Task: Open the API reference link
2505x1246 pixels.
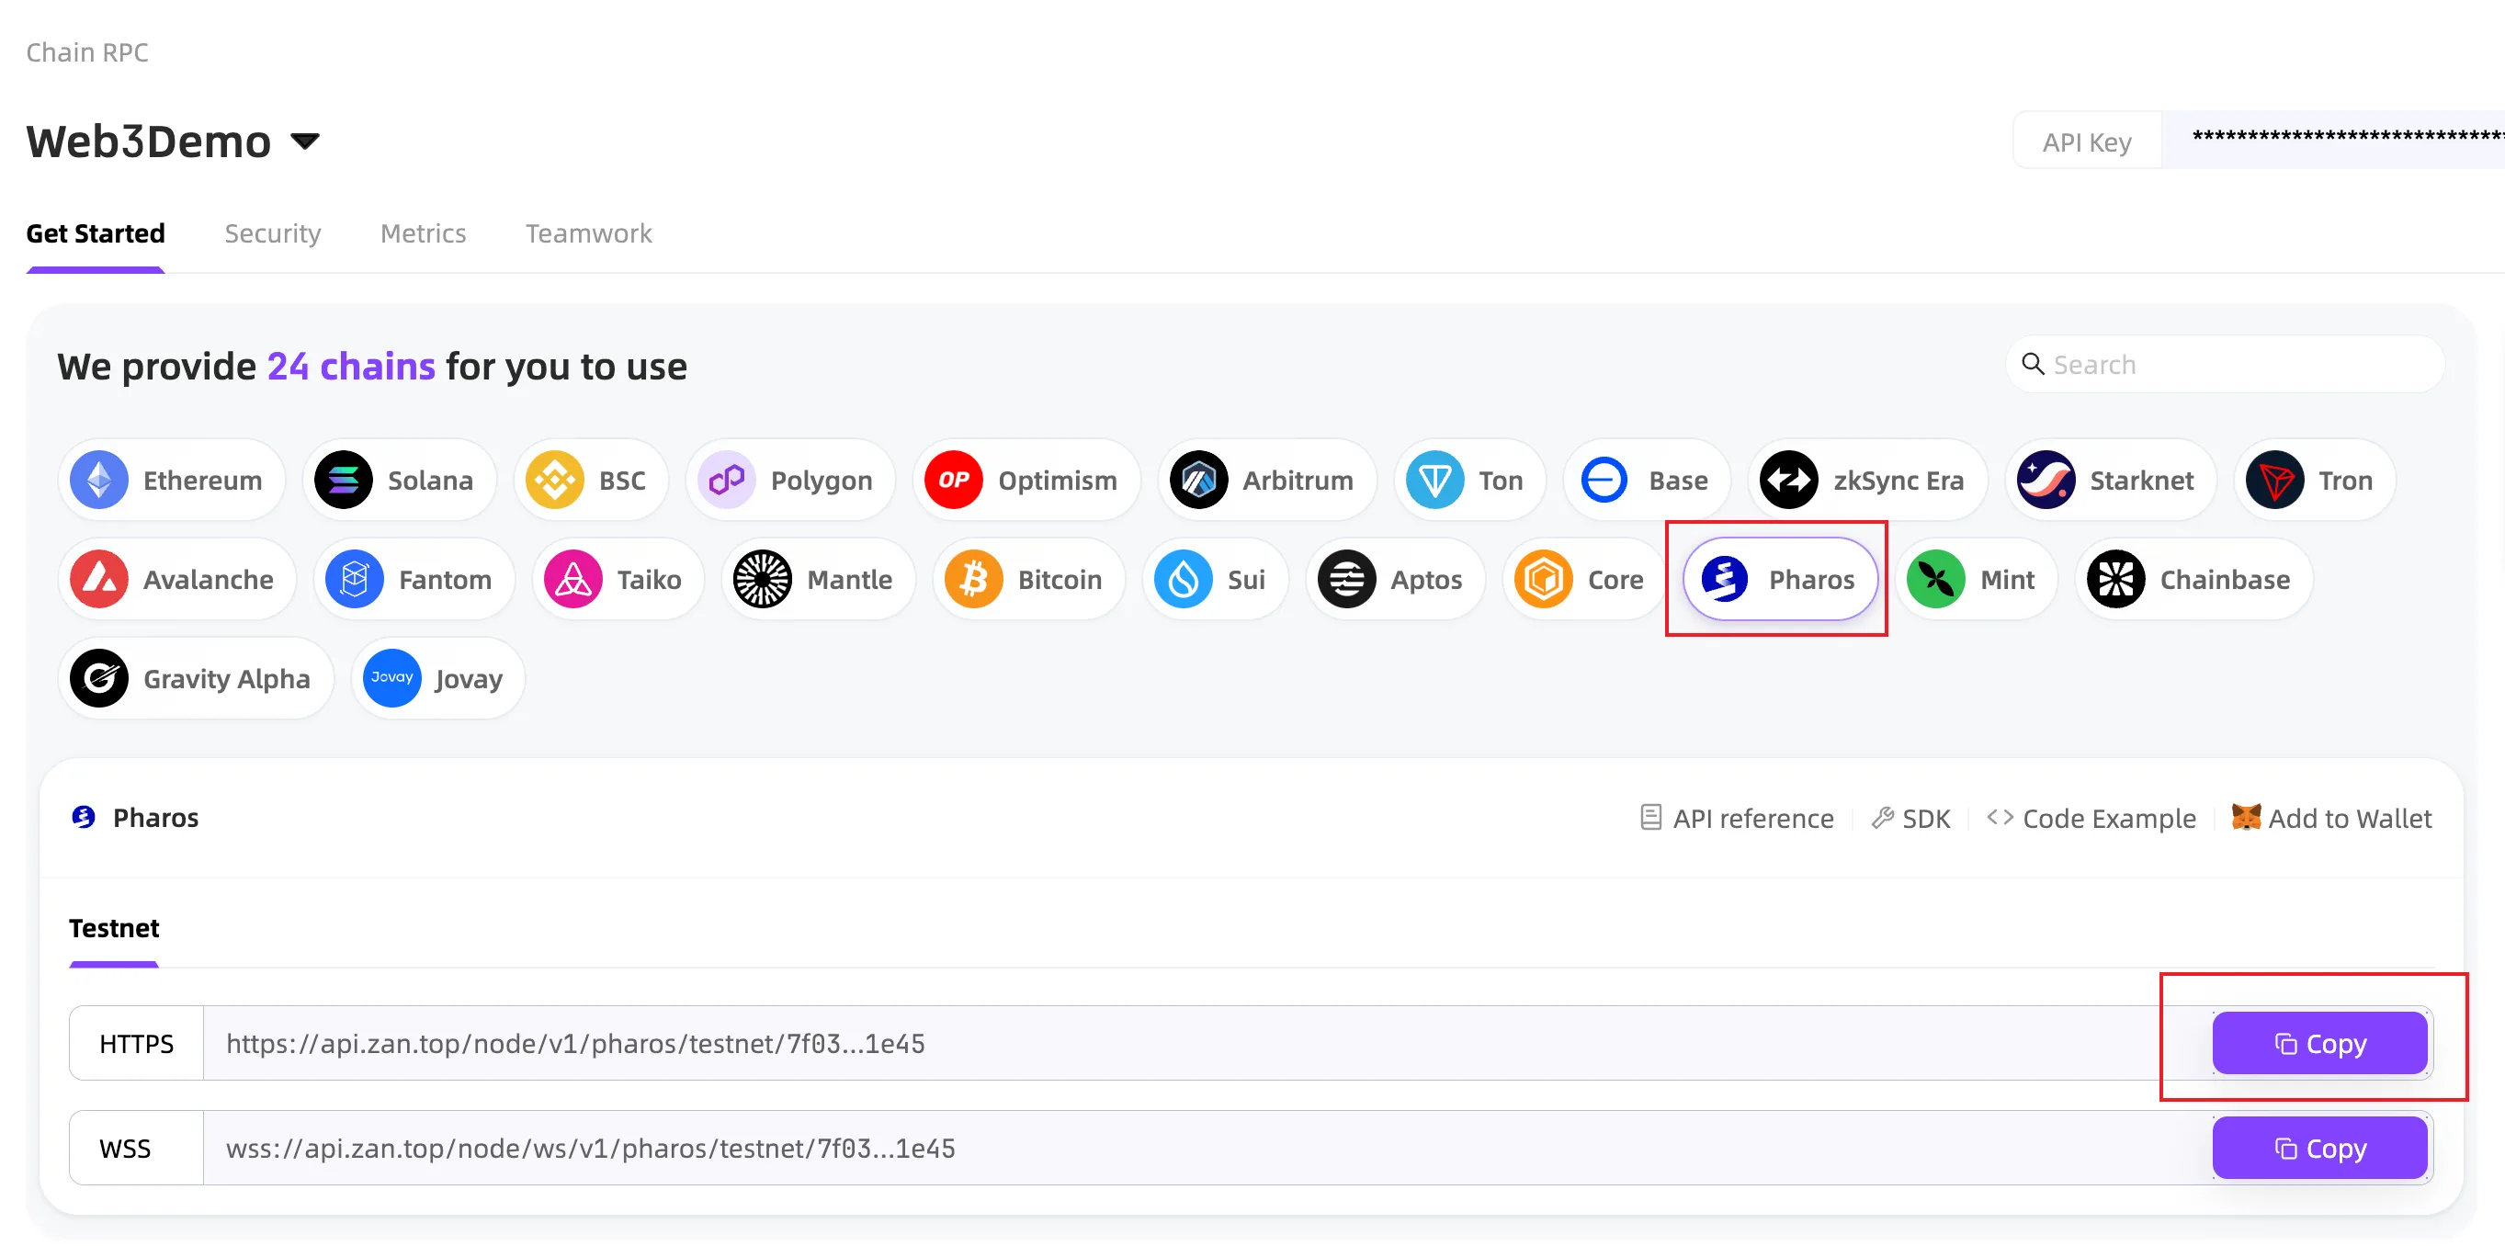Action: coord(1737,818)
